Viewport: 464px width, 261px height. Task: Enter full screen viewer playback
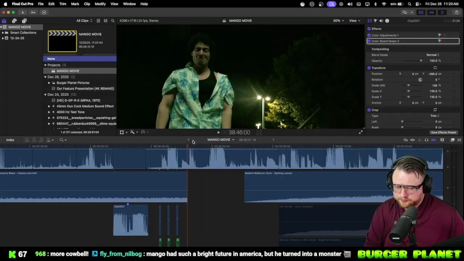click(x=361, y=132)
